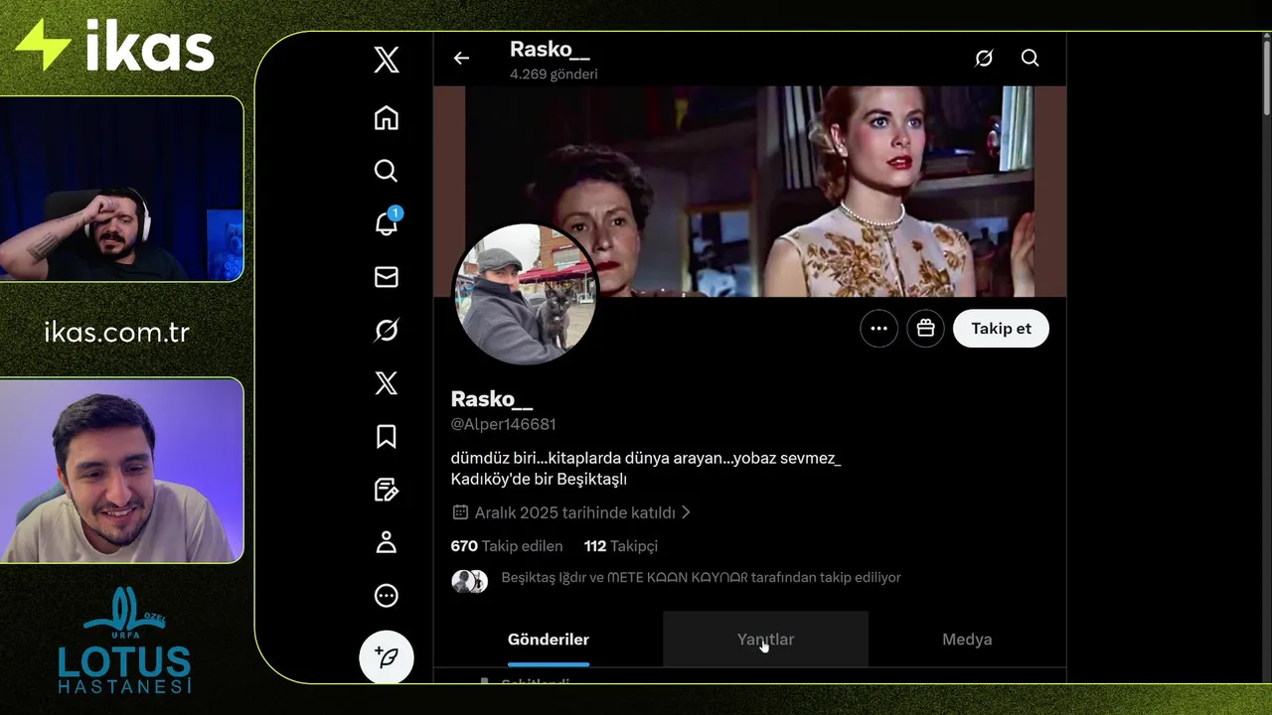Expand Aralık 2025 tarihinde katıldı details
The image size is (1272, 715).
click(x=572, y=512)
